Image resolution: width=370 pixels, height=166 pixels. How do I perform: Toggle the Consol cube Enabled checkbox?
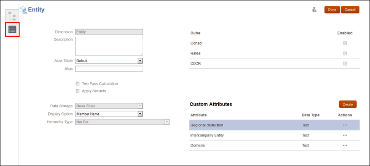[345, 43]
